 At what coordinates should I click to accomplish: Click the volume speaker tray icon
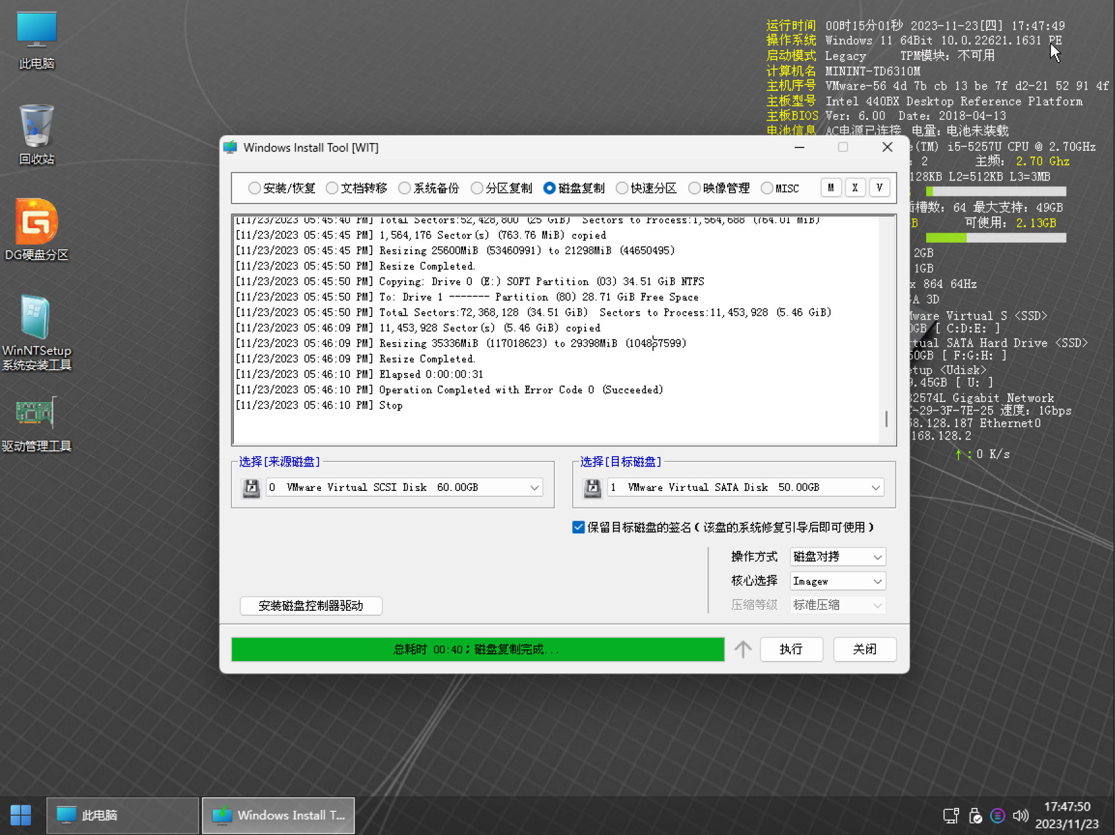pos(1020,816)
